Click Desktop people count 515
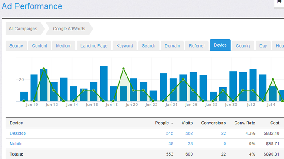This screenshot has width=284, height=159. 170,133
